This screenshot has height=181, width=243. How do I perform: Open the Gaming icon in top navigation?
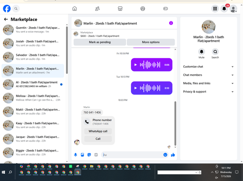coord(165,9)
